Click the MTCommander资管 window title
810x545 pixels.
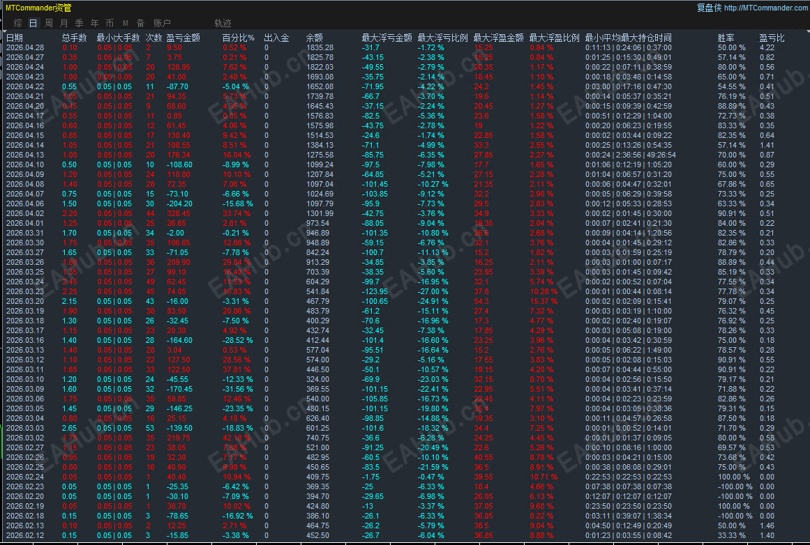tap(38, 8)
